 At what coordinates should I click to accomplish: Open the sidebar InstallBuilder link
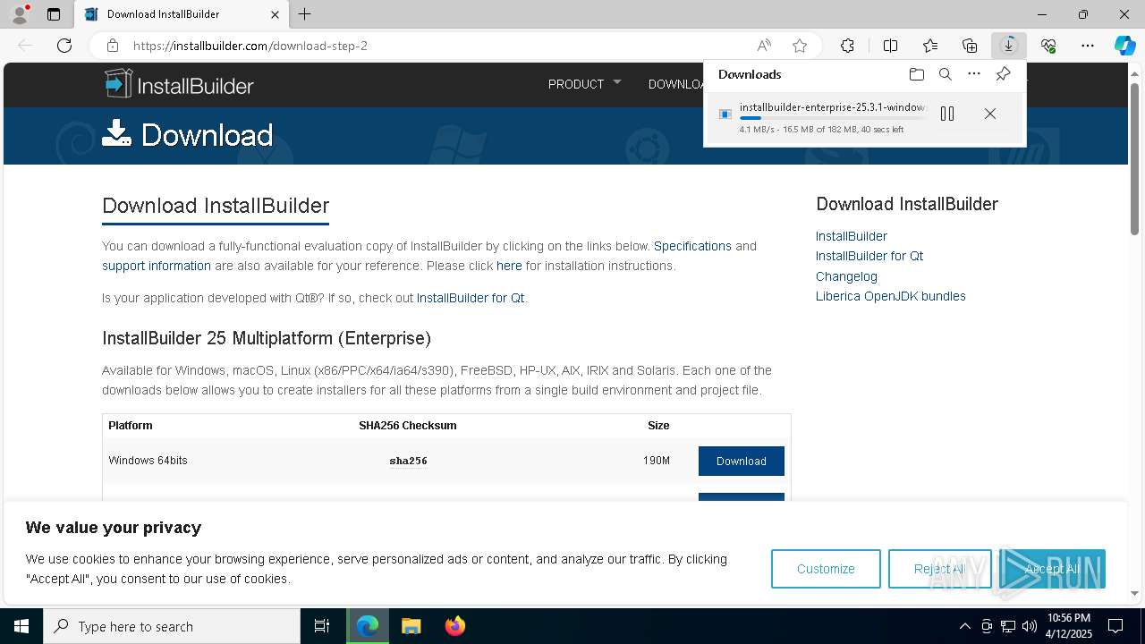pos(852,236)
